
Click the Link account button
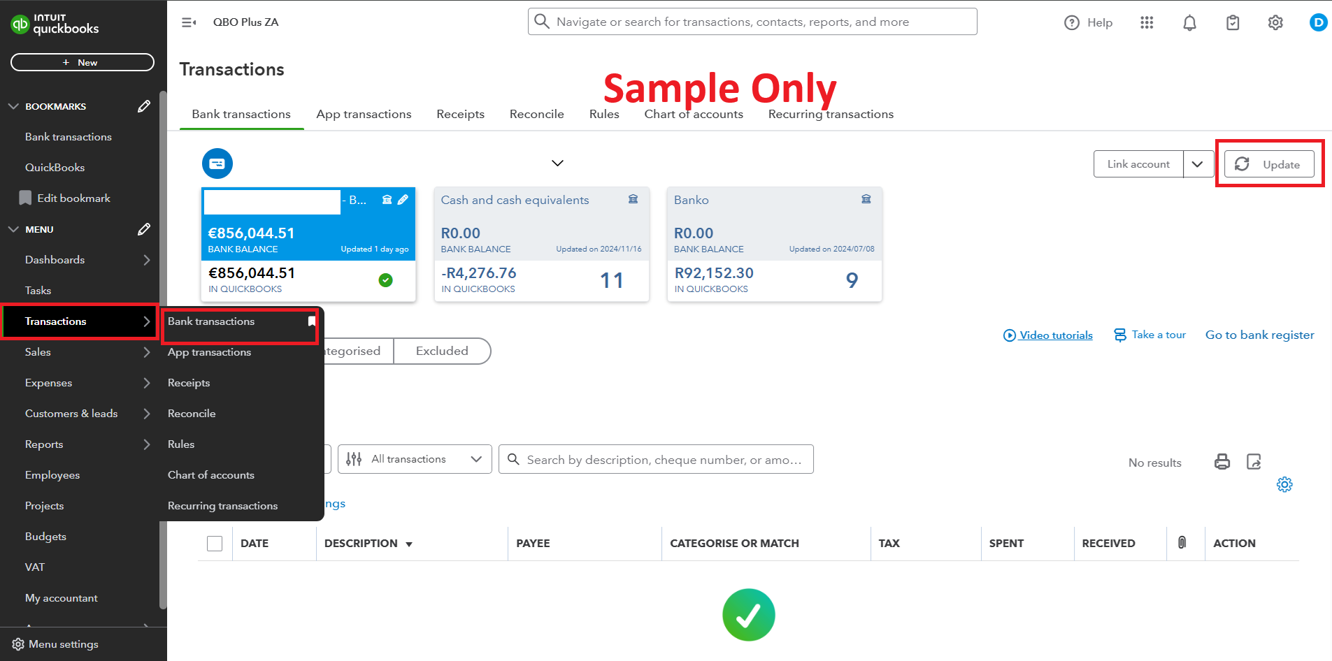[1138, 164]
